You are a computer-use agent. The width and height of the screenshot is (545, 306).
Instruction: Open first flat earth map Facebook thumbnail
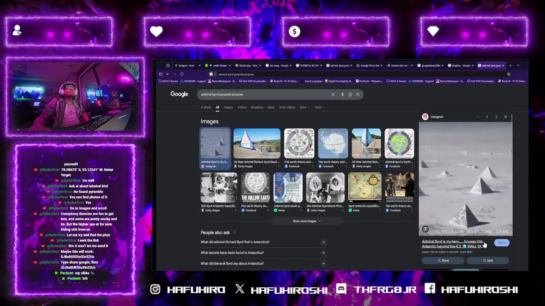(x=299, y=143)
